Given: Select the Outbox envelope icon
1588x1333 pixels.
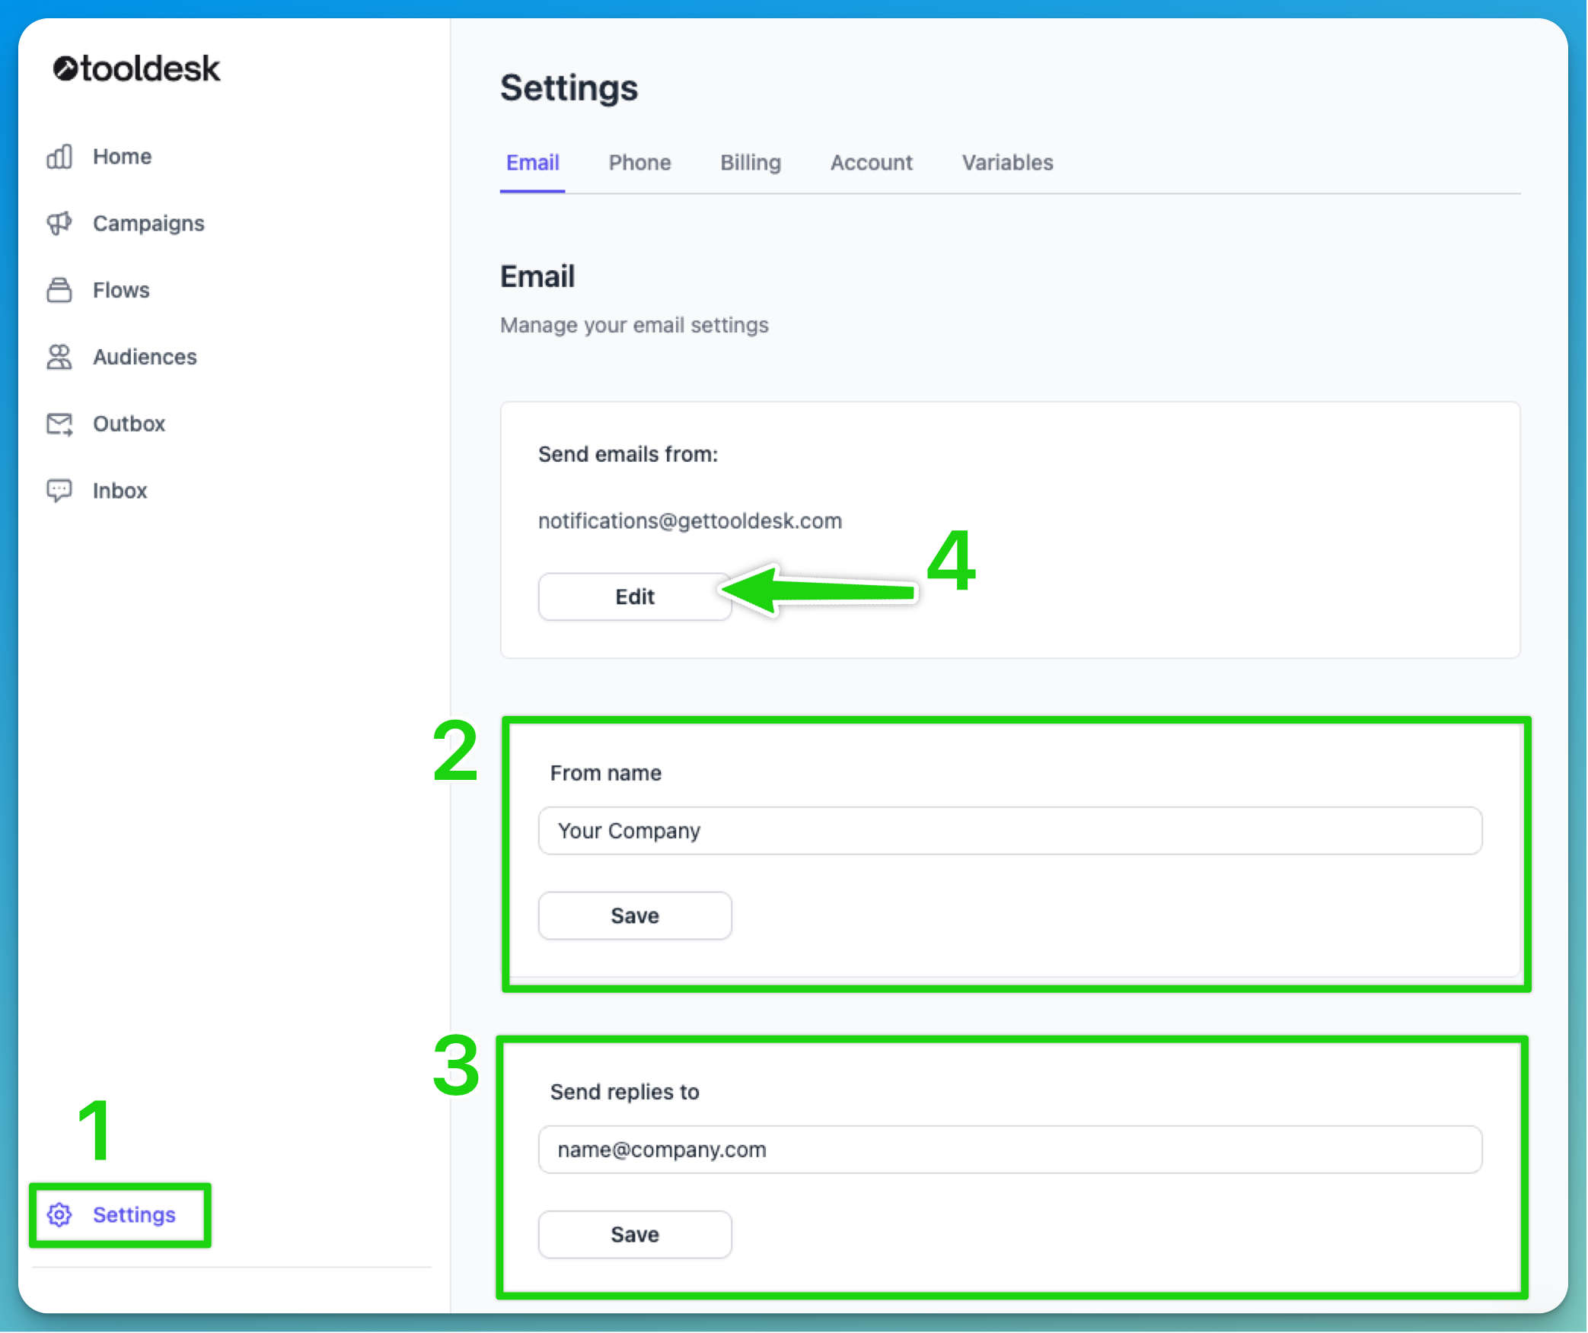Looking at the screenshot, I should coord(59,424).
